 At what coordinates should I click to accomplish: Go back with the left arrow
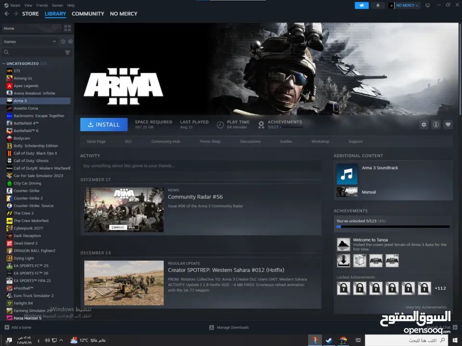click(x=7, y=14)
